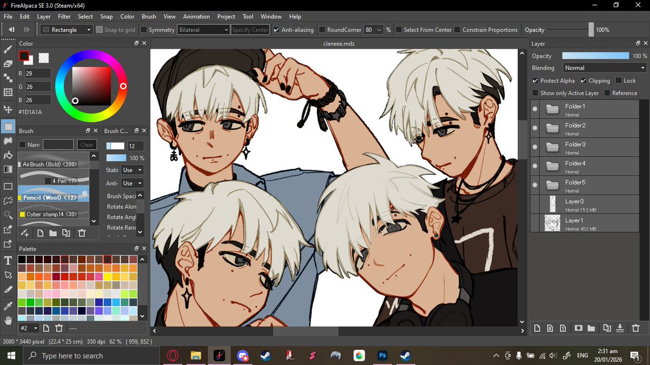650x365 pixels.
Task: Merge layer down using arrow icon
Action: click(620, 328)
